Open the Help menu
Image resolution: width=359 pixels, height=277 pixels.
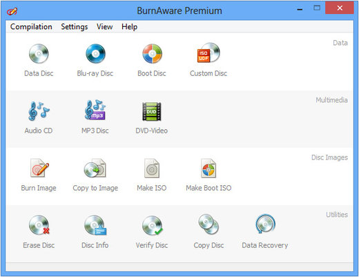[129, 27]
